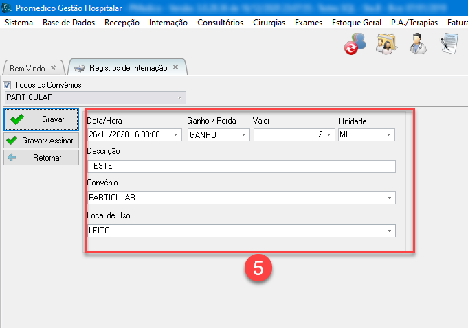
Task: Click the Gravar/ Assinar button
Action: 41,141
